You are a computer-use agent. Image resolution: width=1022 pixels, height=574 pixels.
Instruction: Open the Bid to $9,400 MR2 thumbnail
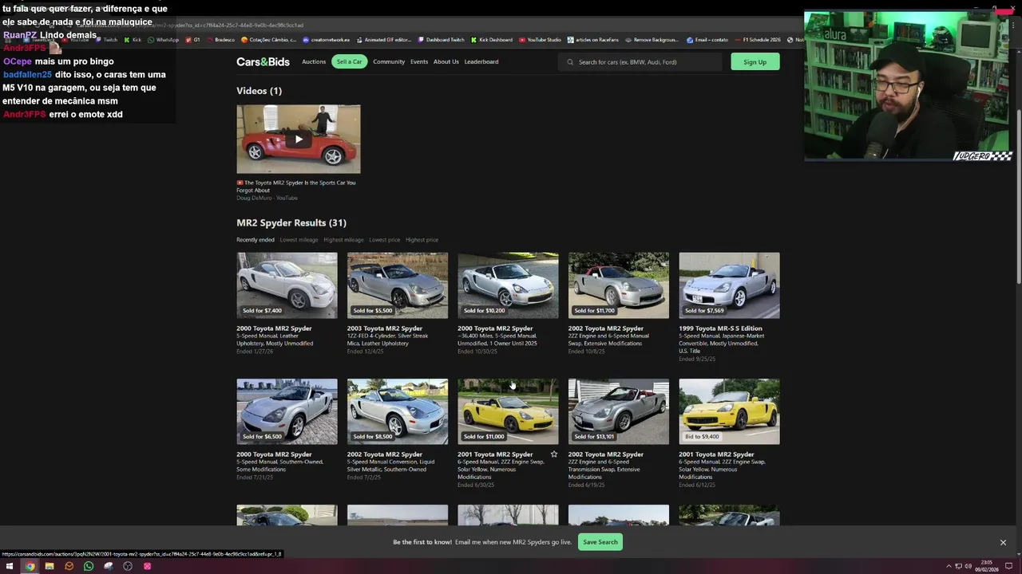coord(729,411)
